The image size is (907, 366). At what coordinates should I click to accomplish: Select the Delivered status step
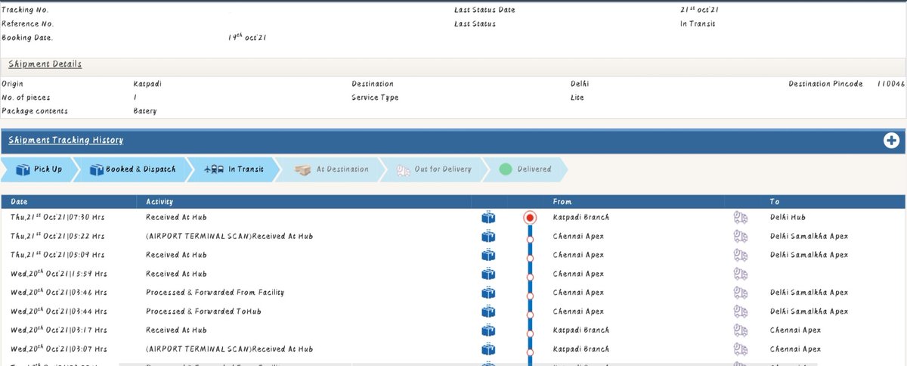click(x=525, y=169)
